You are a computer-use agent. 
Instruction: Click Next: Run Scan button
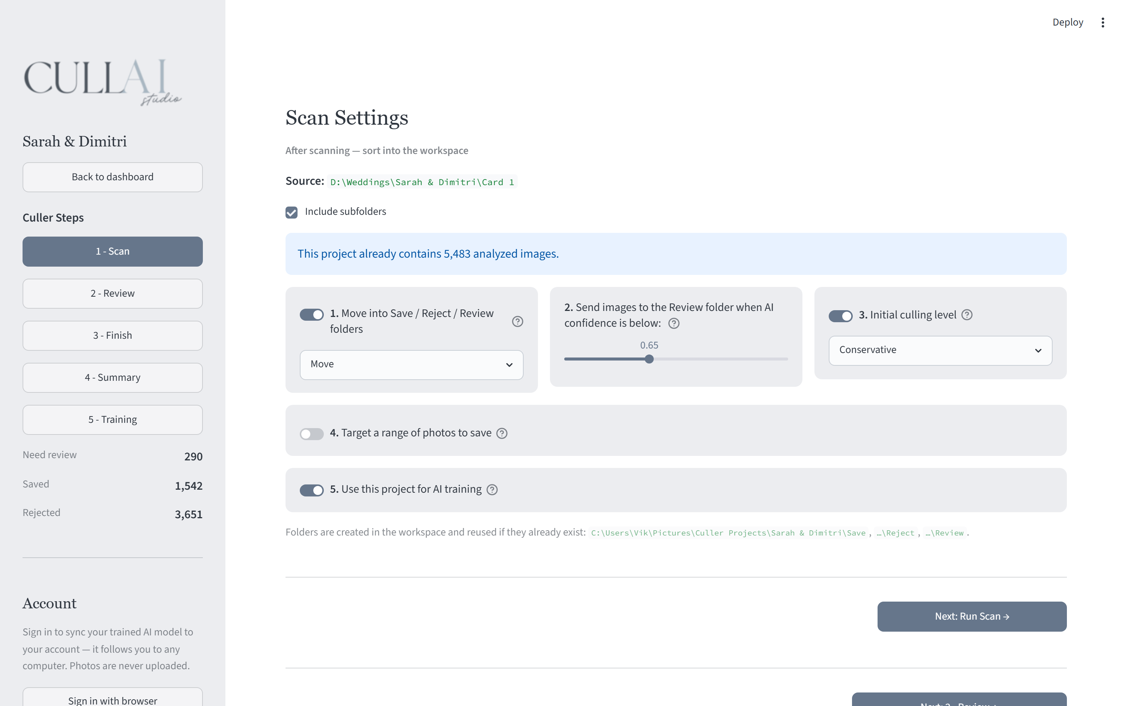point(971,616)
